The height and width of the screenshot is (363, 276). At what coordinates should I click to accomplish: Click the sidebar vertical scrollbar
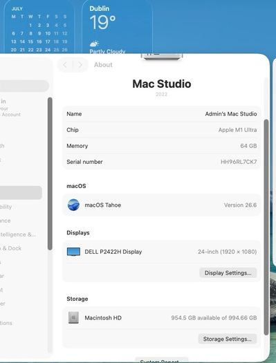pos(50,174)
